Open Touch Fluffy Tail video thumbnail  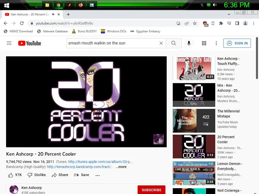(194, 68)
